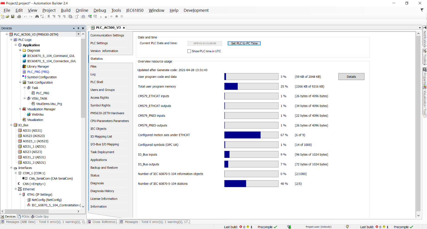
Task: Select the Find (binoculars) toolbar icon
Action: pos(37,16)
